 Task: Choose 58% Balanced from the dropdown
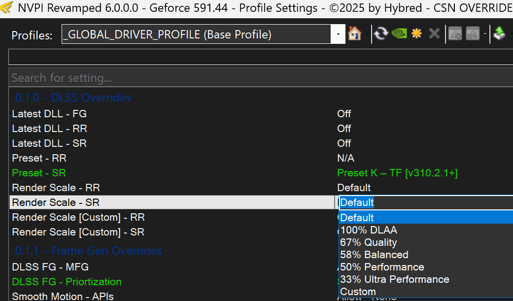tap(426, 255)
